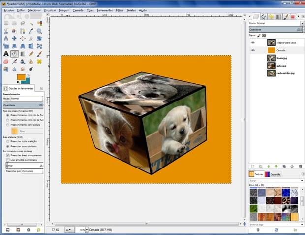
Task: Choose the Zoom magnifier tool
Action: pos(39,31)
